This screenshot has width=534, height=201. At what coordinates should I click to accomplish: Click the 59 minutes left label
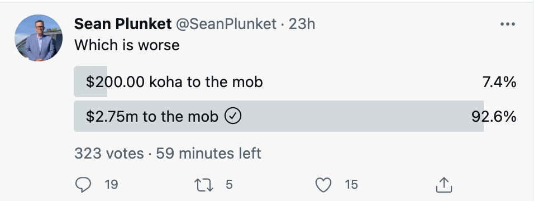208,154
